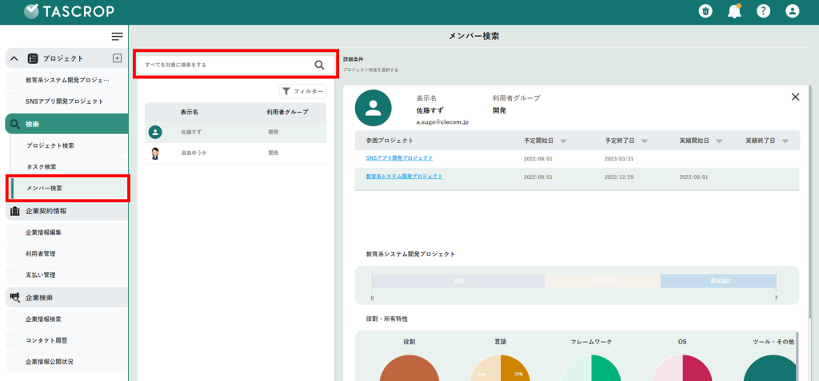Select 高島ゆうか avatar in member list
Viewport: 819px width, 381px height.
(x=155, y=153)
